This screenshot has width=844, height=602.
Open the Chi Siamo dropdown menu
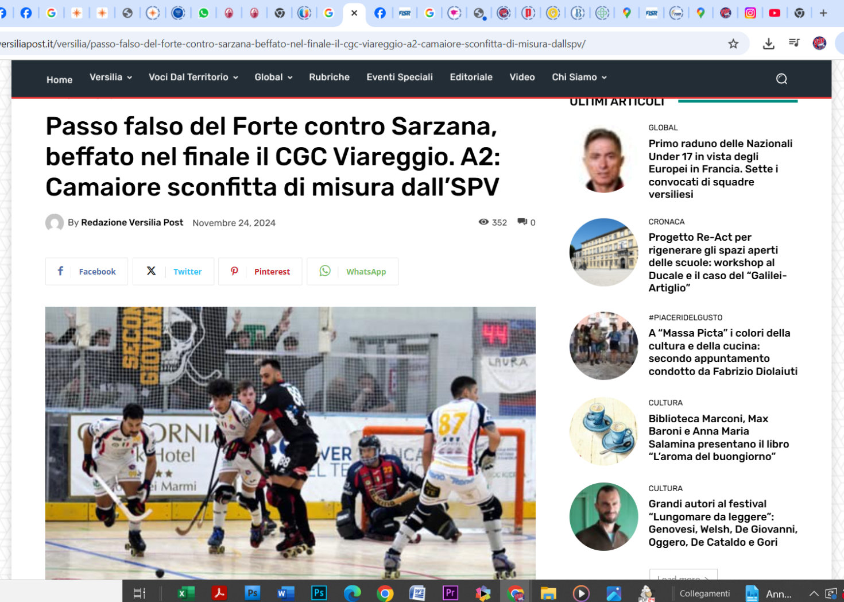point(579,77)
